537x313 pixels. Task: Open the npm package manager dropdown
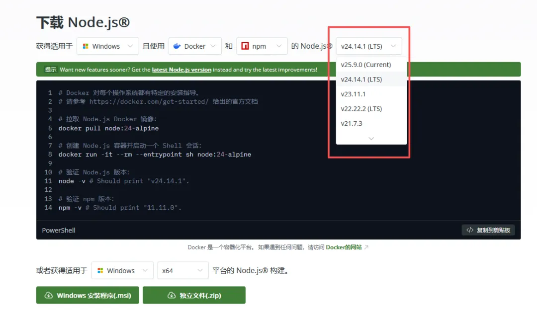click(262, 46)
